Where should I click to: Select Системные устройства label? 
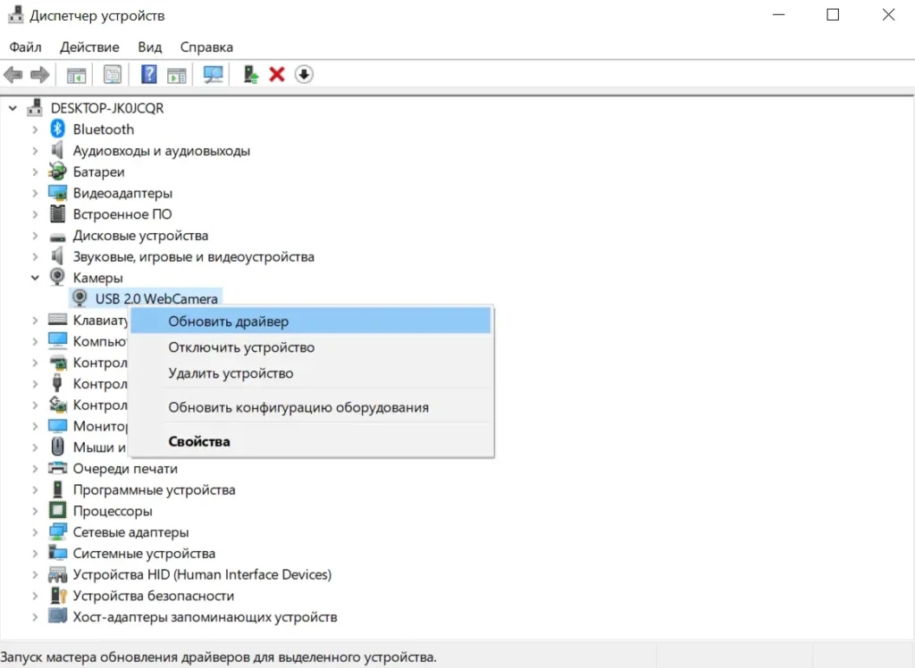point(144,553)
